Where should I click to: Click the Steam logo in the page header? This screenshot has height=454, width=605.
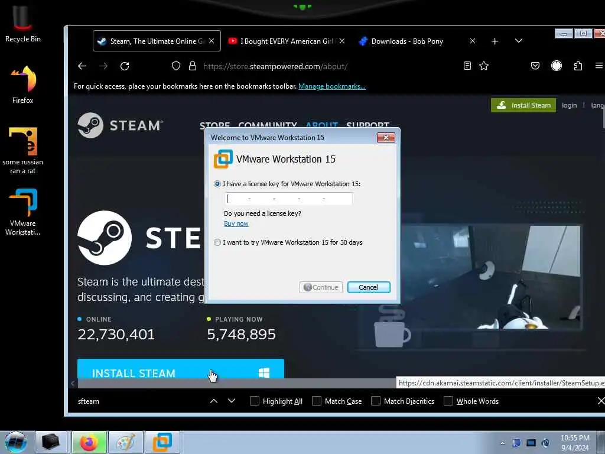pyautogui.click(x=120, y=125)
